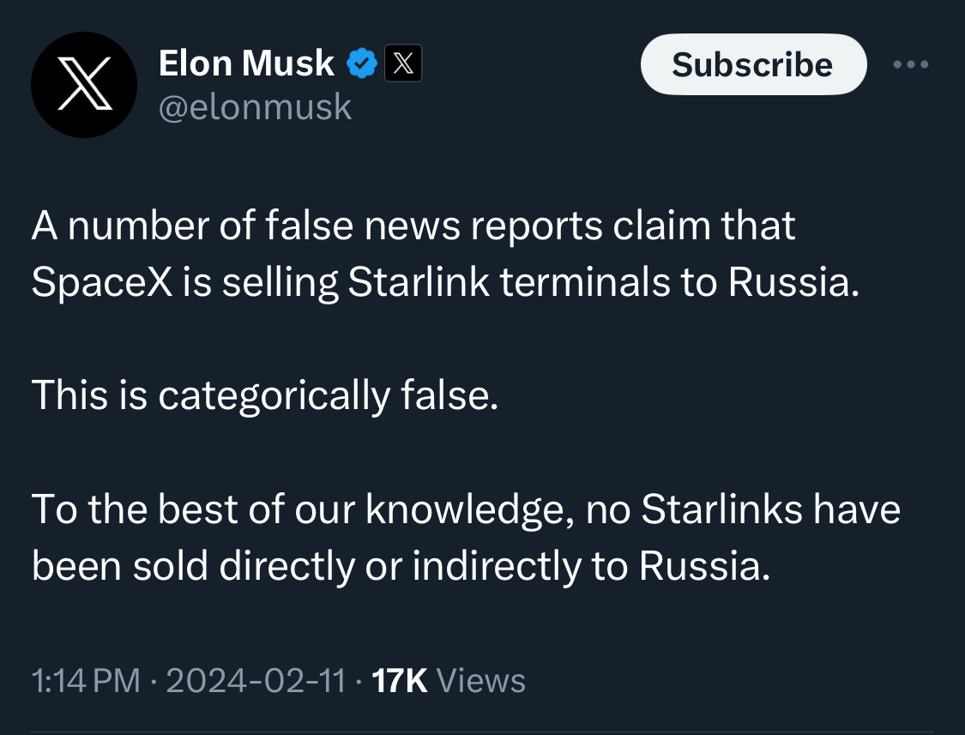Open the three-dot more options menu
Screen dimensions: 965x735
[911, 64]
